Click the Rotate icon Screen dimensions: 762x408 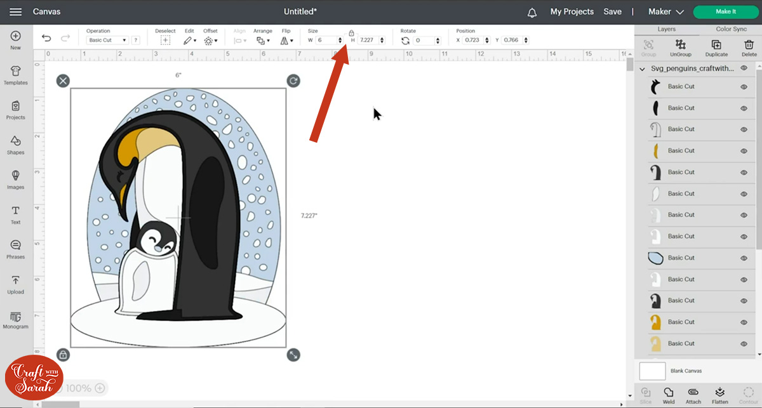(406, 41)
